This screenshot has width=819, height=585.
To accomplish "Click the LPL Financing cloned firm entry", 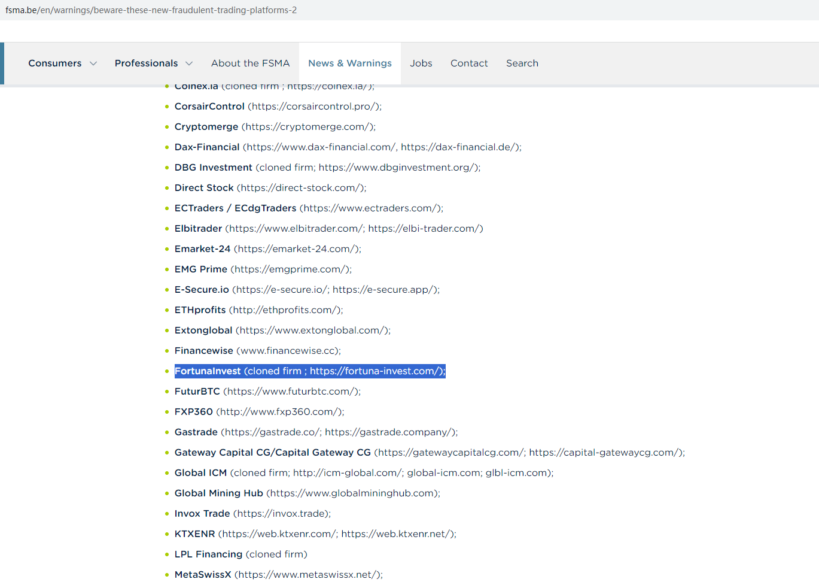I will [240, 554].
